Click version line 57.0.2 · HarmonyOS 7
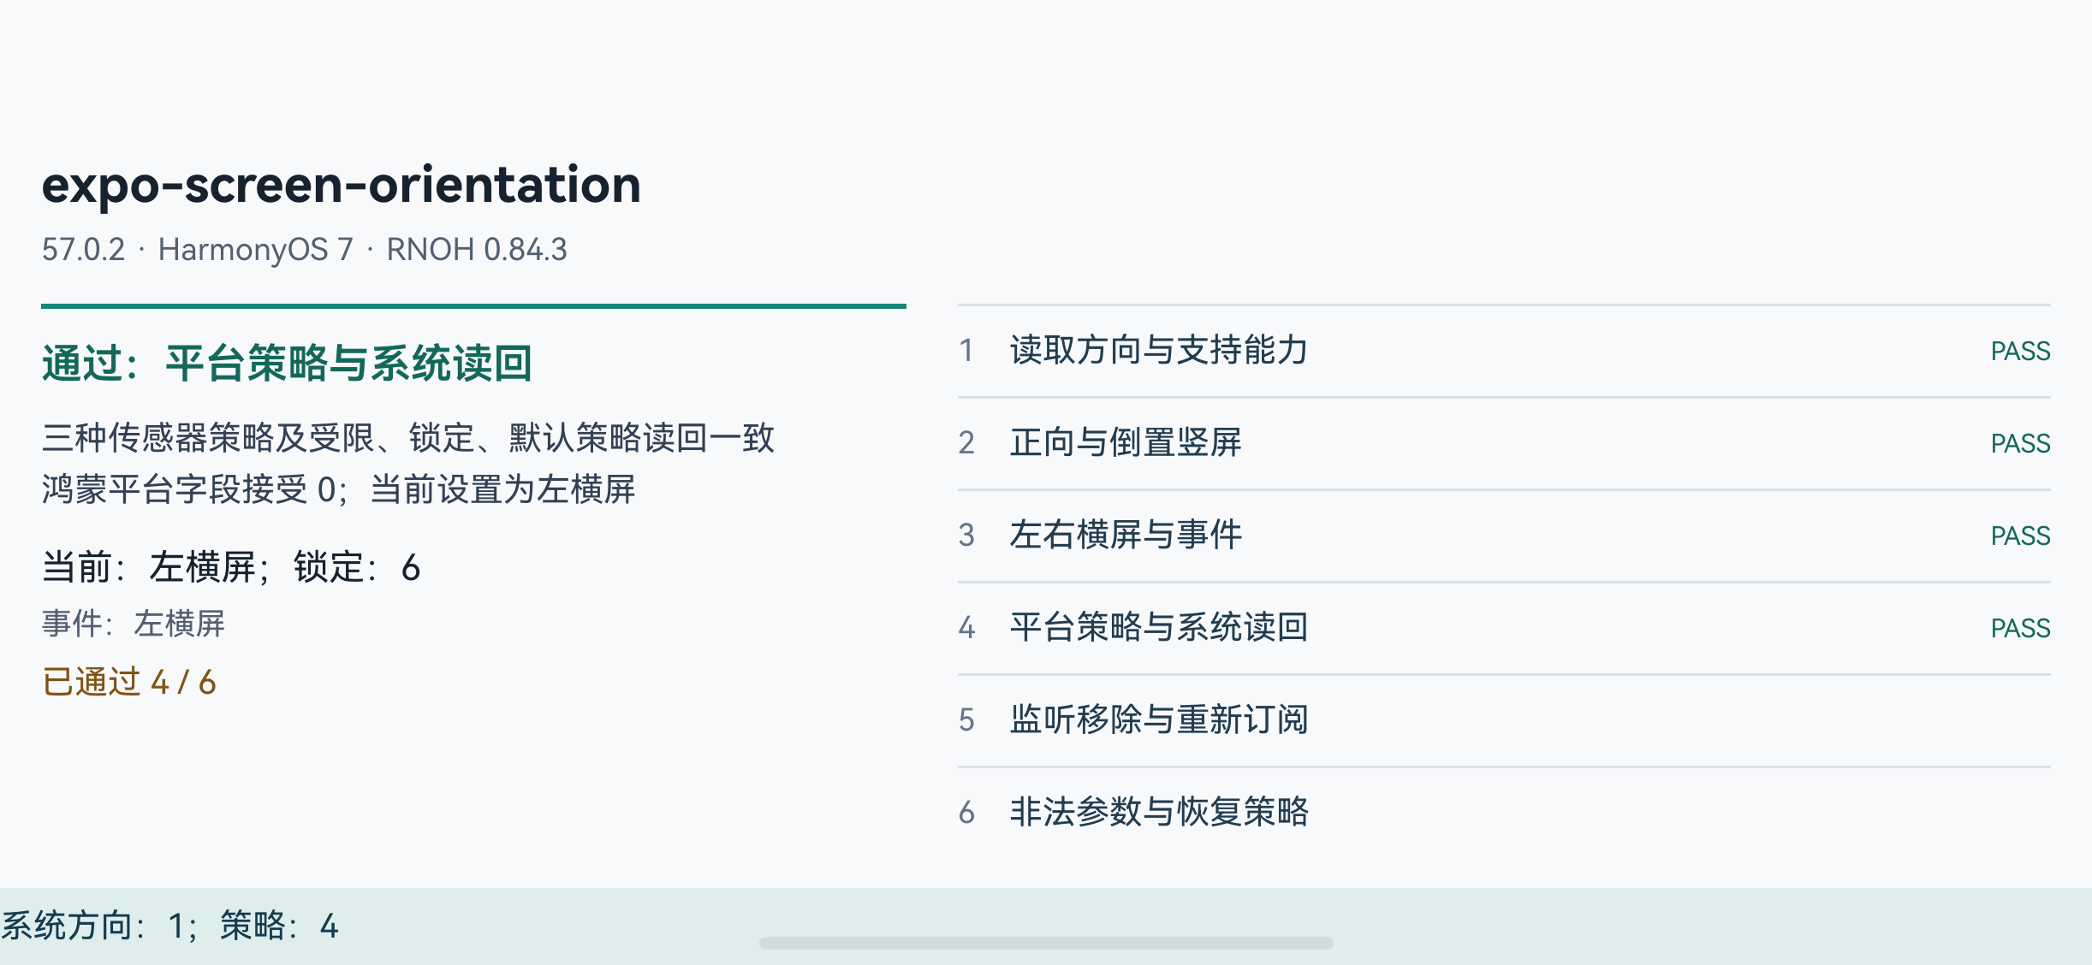Screen dimensions: 2092x965 tap(304, 250)
